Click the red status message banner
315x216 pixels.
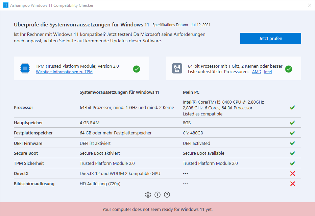[157, 209]
